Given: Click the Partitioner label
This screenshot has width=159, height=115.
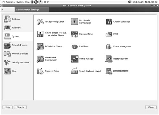Looking at the screenshot, I should click(x=84, y=46).
